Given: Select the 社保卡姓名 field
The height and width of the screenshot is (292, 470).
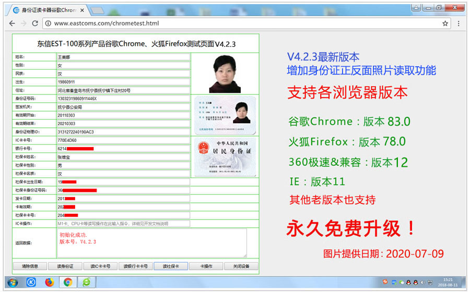Looking at the screenshot, I should click(123, 157).
